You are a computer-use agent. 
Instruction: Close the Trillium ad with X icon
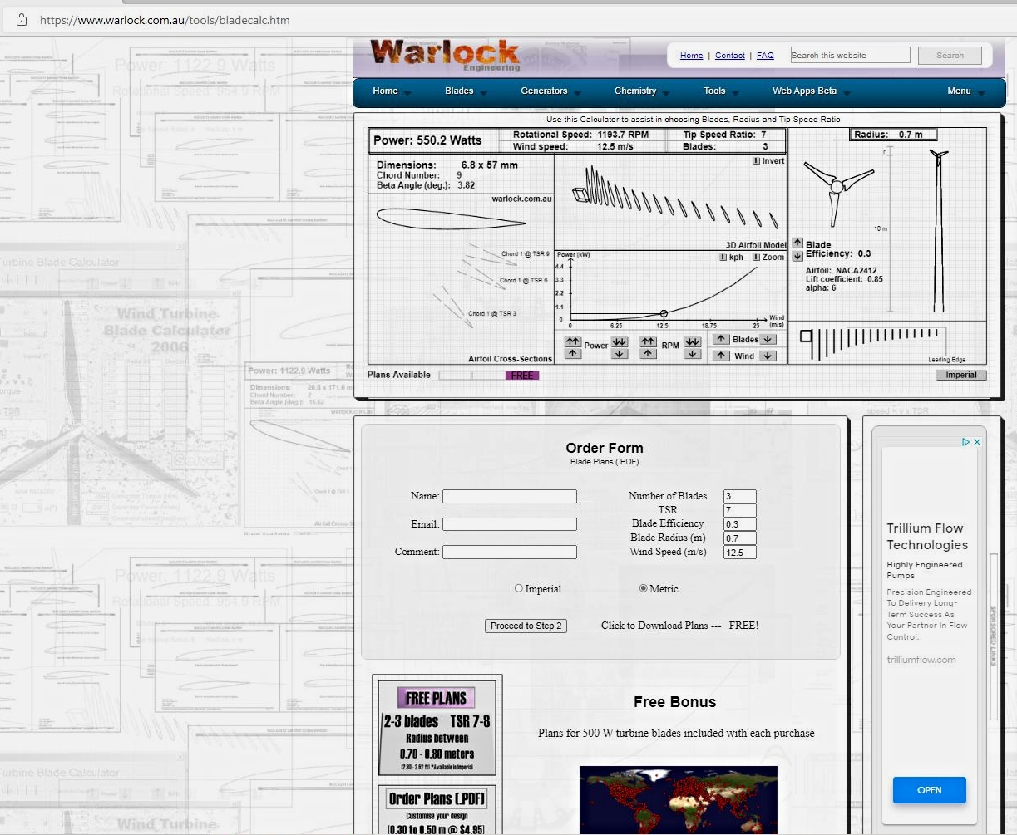point(977,442)
